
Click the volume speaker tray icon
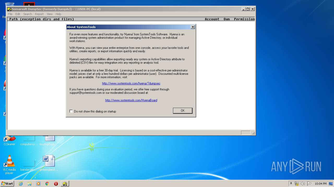(303, 184)
